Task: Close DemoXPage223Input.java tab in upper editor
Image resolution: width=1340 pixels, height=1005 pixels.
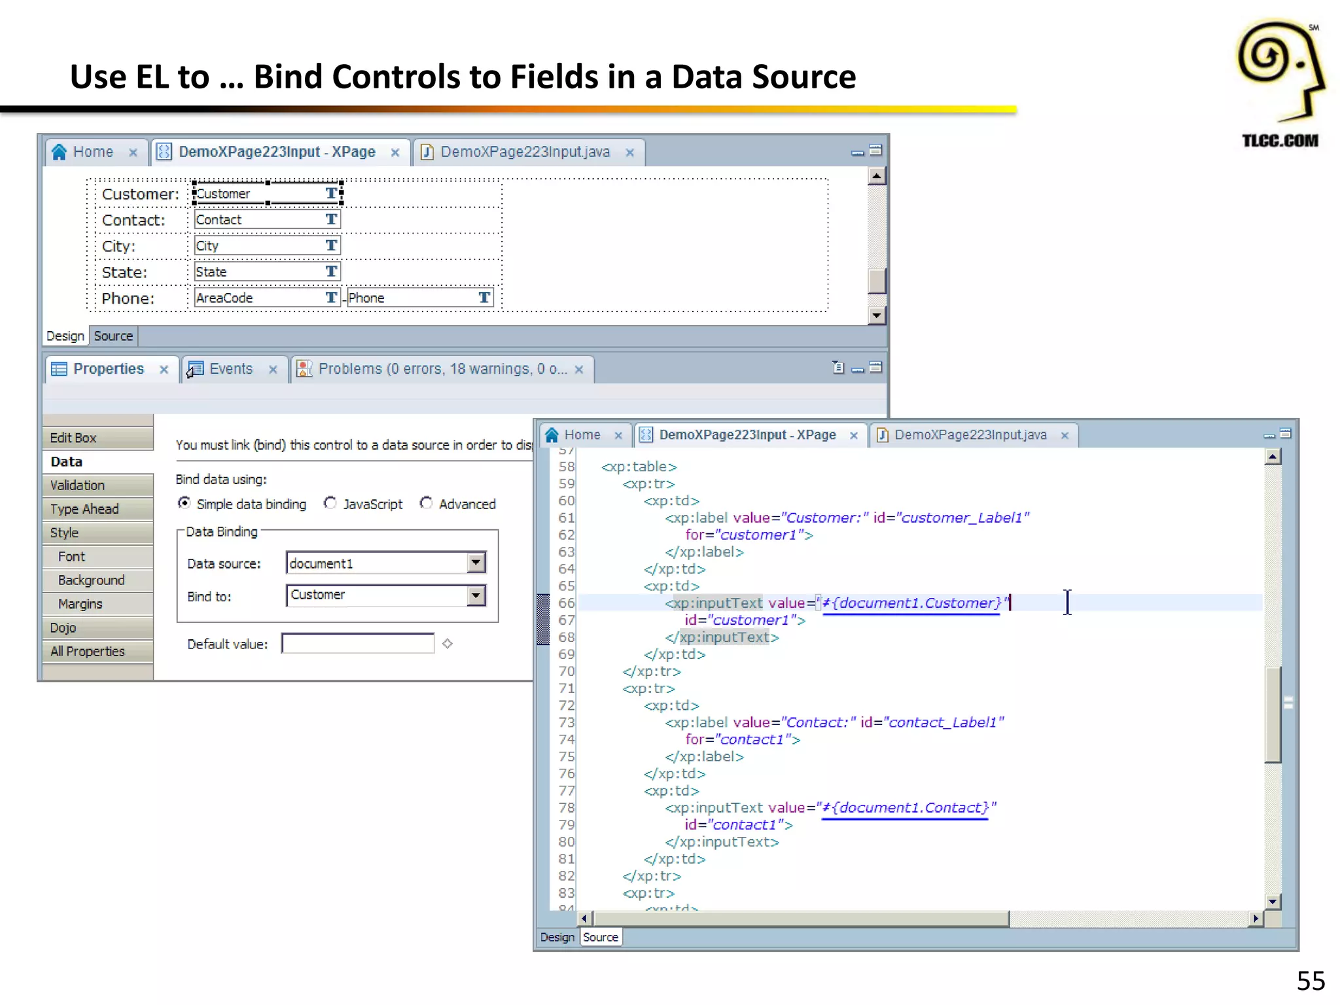Action: pos(629,152)
